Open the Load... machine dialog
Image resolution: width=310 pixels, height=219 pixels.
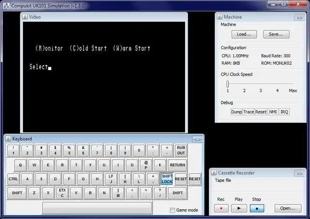[x=244, y=34]
